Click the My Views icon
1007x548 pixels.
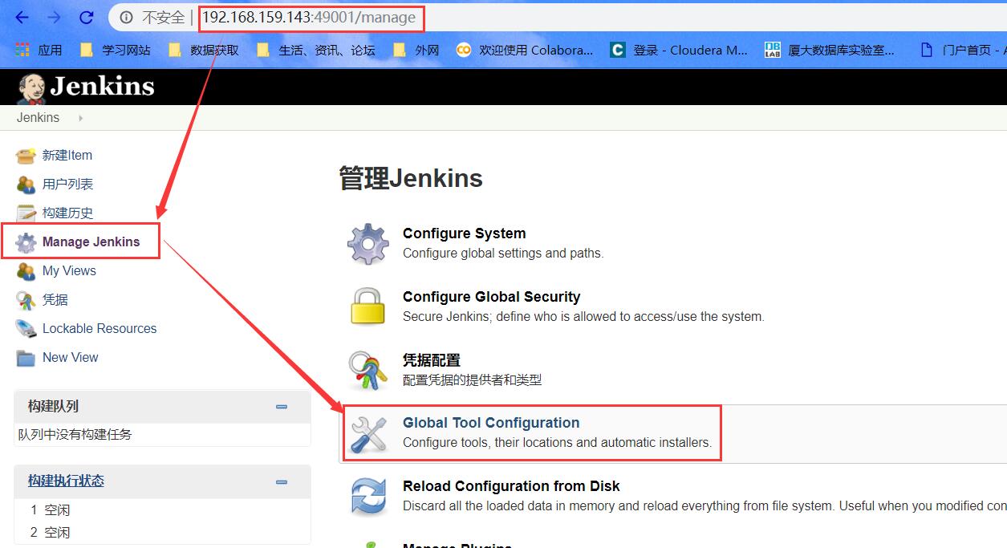(x=26, y=271)
